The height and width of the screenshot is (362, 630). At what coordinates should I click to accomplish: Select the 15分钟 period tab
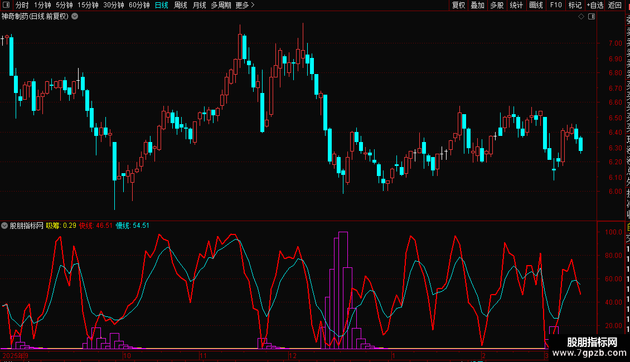point(88,5)
